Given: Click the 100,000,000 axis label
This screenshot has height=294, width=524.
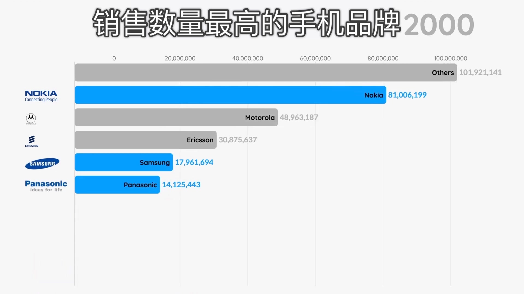Looking at the screenshot, I should 451,58.
